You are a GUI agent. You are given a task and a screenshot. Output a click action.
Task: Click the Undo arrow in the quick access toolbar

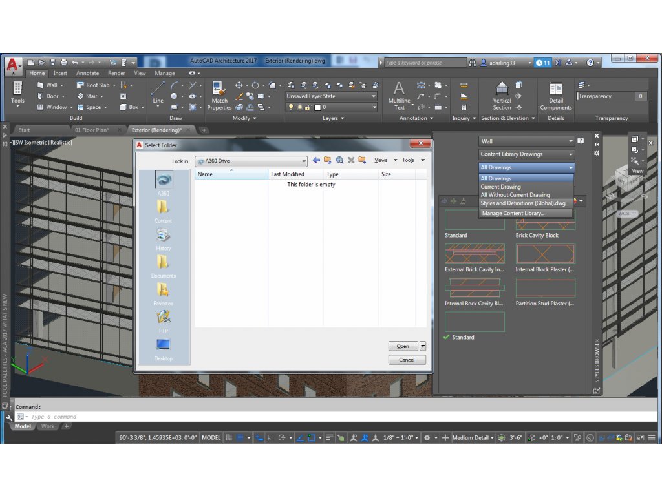click(75, 63)
